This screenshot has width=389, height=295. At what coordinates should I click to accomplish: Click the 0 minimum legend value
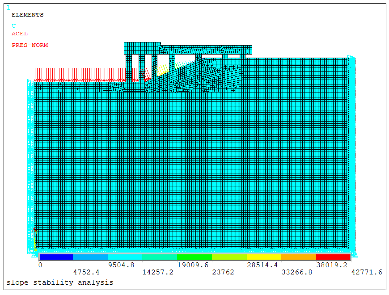point(40,265)
